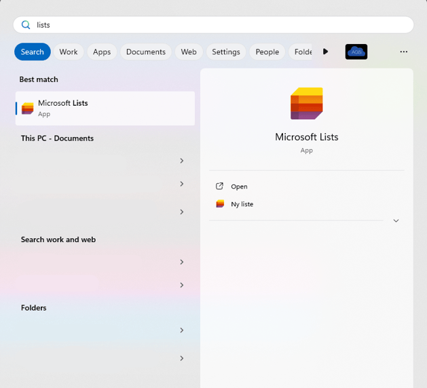
Task: Expand the second result under Folders
Action: [x=182, y=358]
